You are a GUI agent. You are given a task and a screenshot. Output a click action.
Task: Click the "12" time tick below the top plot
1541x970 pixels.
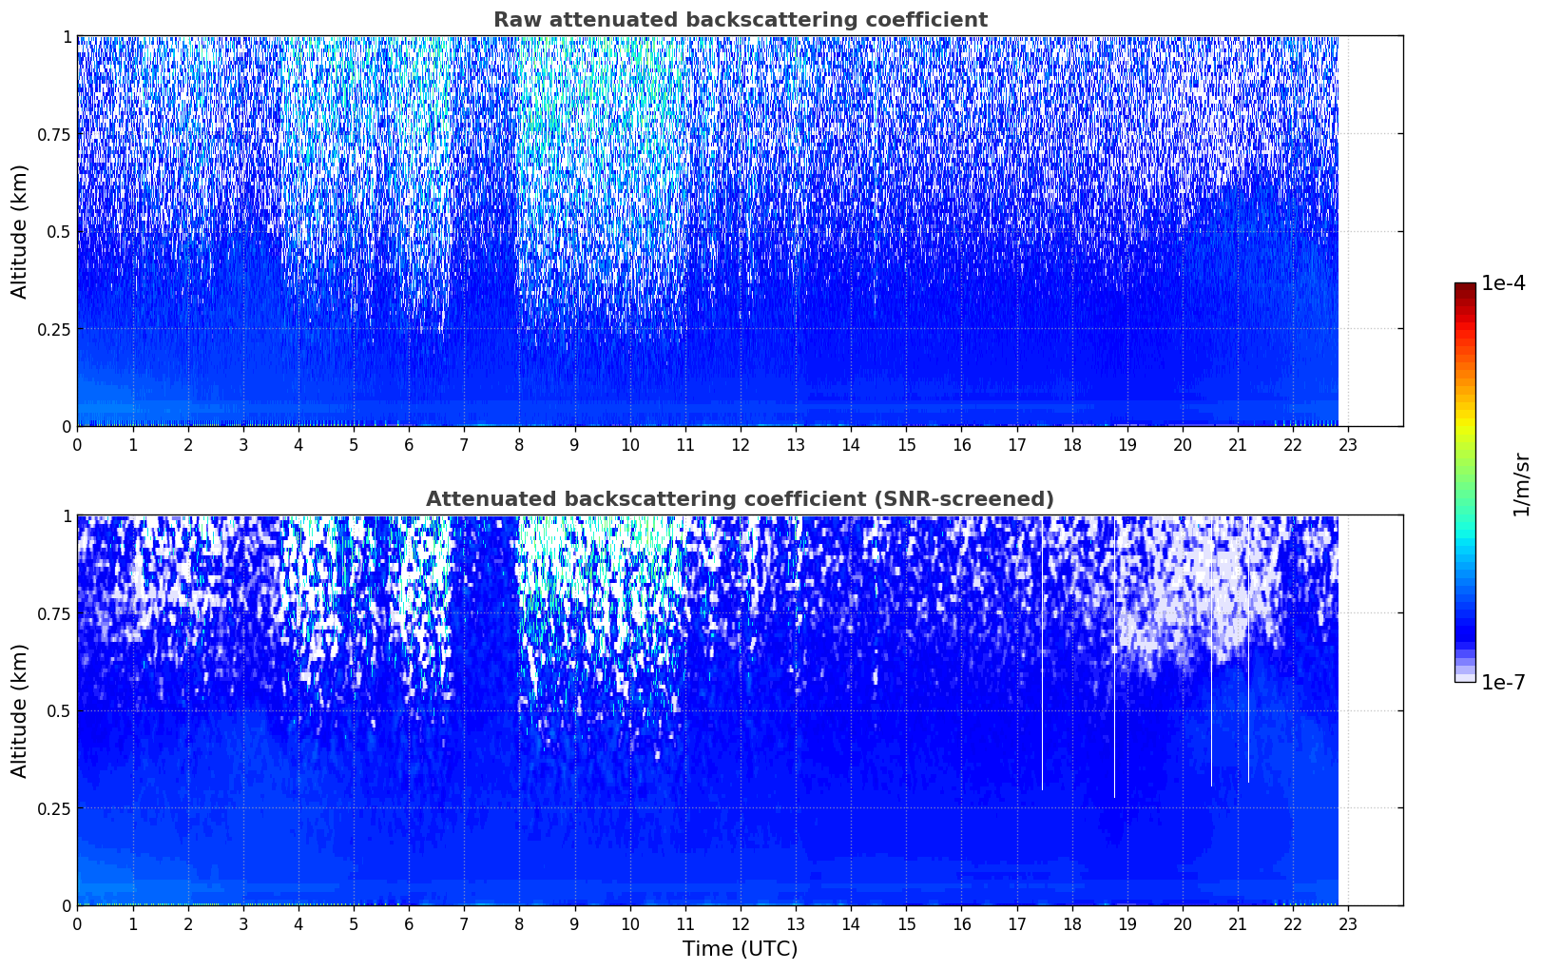pyautogui.click(x=741, y=444)
